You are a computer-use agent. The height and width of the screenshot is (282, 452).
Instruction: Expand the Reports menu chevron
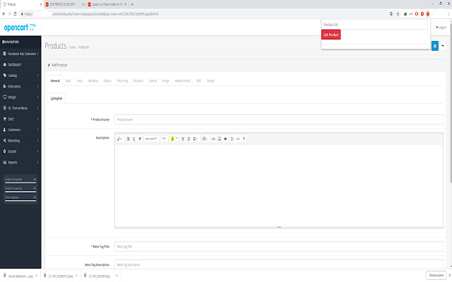[37, 162]
